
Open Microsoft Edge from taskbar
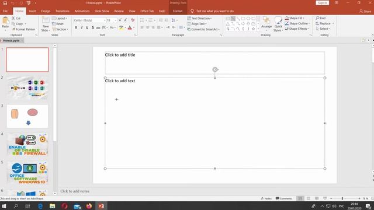pos(40,206)
